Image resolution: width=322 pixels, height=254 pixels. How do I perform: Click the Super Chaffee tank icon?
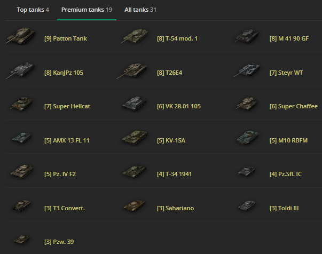(246, 104)
